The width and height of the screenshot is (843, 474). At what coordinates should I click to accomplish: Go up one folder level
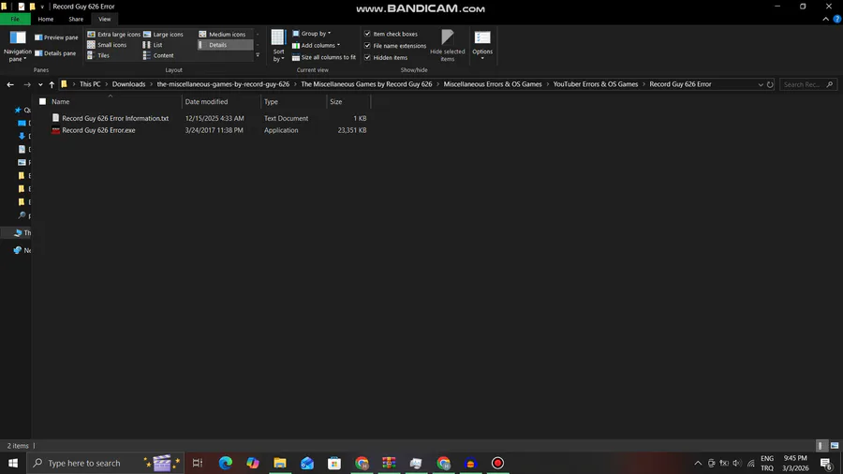coord(52,84)
